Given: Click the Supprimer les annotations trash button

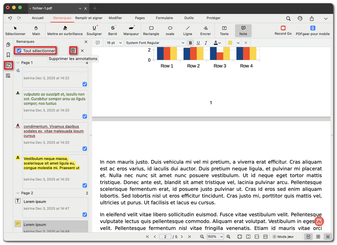Looking at the screenshot, I should (73, 50).
